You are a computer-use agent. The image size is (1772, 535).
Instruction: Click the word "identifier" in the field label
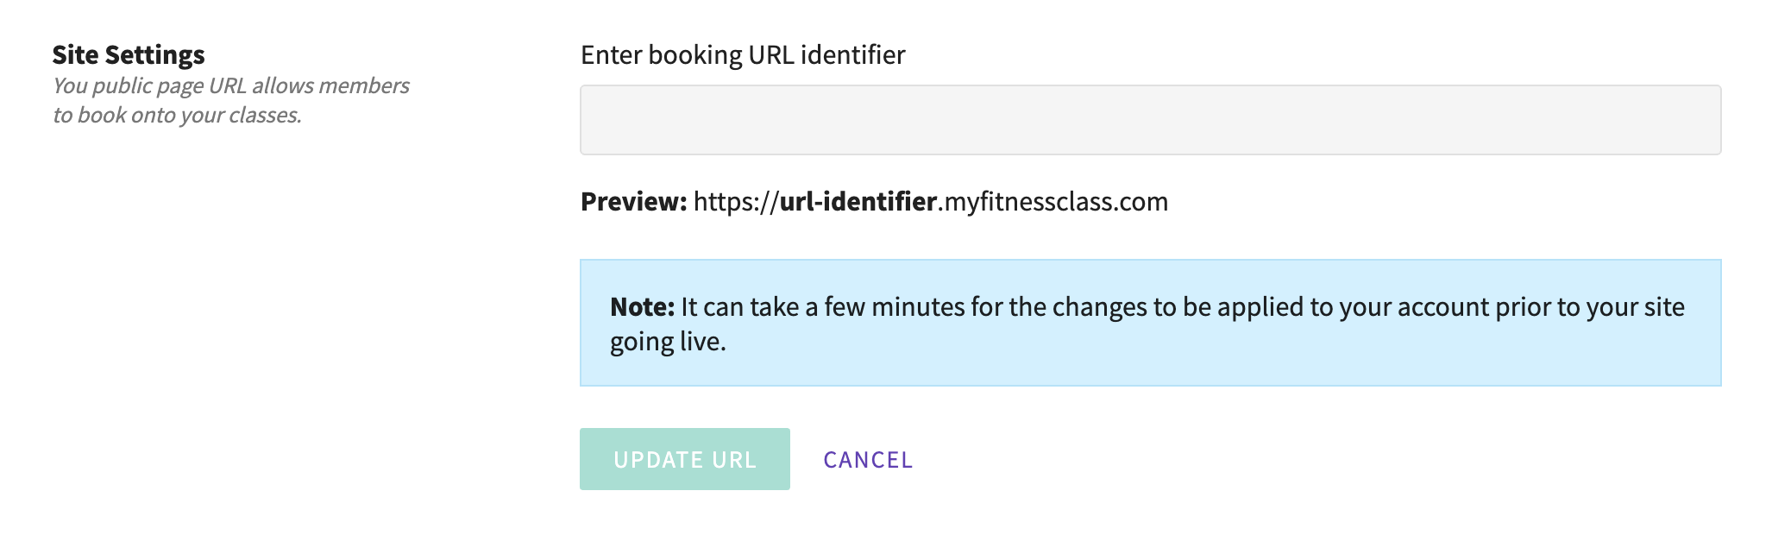[852, 55]
